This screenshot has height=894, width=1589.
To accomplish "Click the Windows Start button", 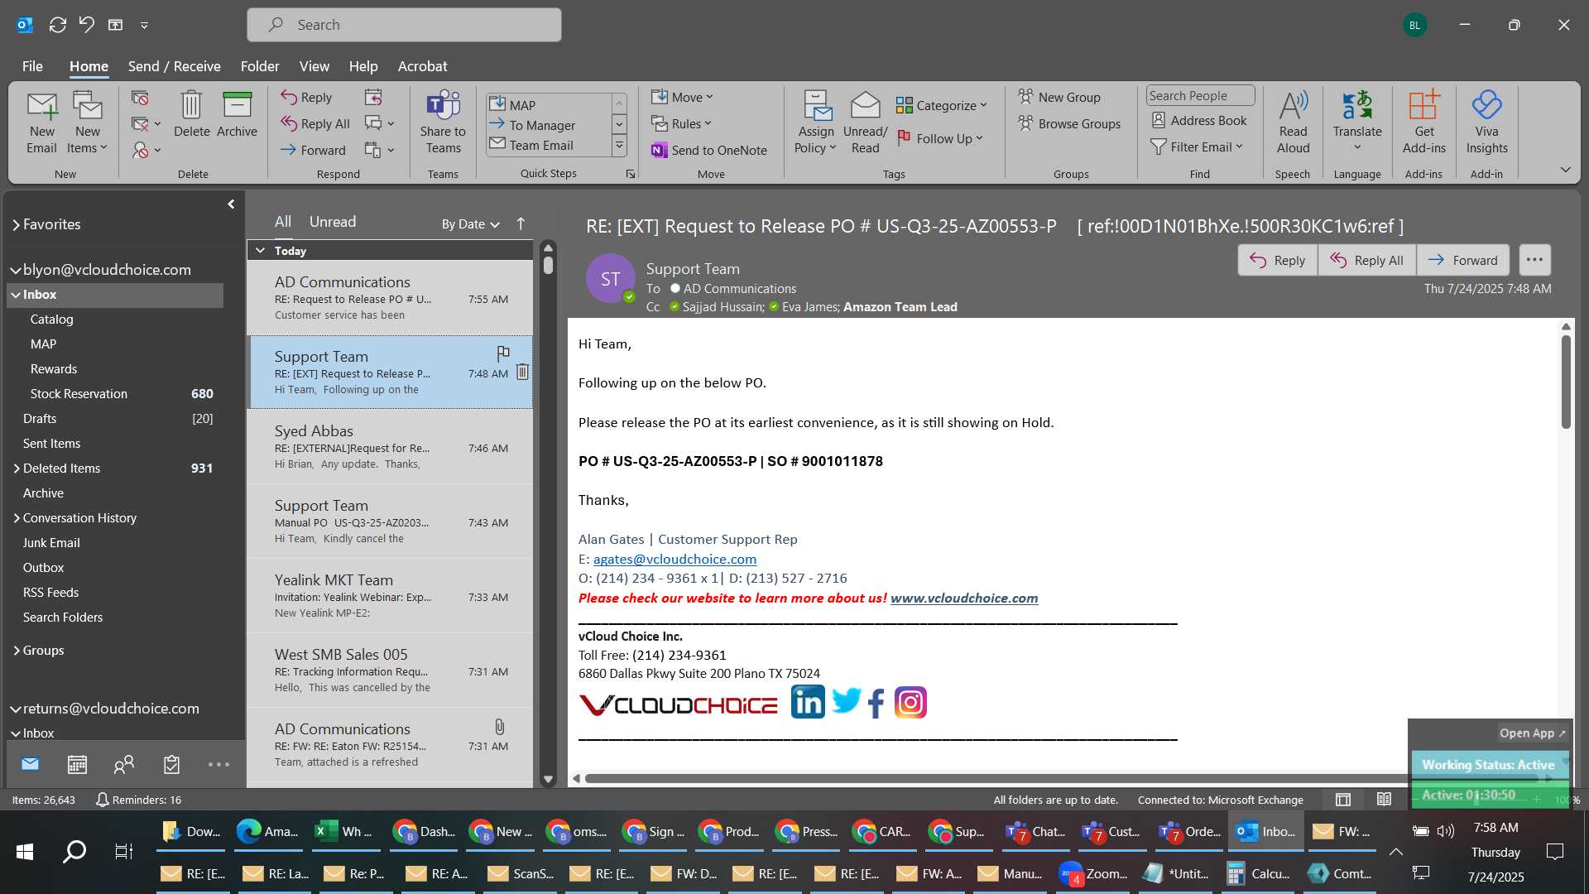I will point(25,851).
